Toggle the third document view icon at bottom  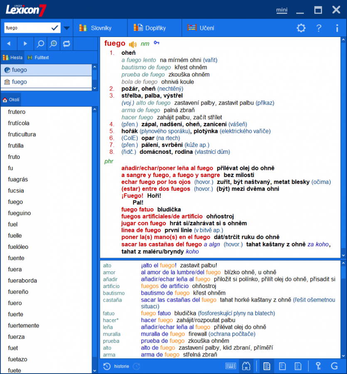[x=298, y=366]
